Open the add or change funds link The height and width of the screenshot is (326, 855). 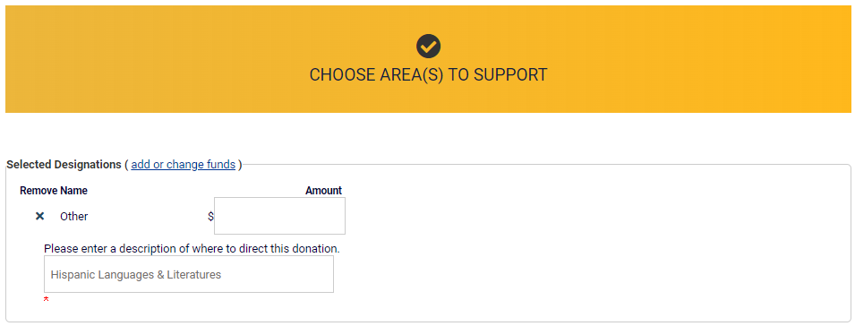(184, 165)
